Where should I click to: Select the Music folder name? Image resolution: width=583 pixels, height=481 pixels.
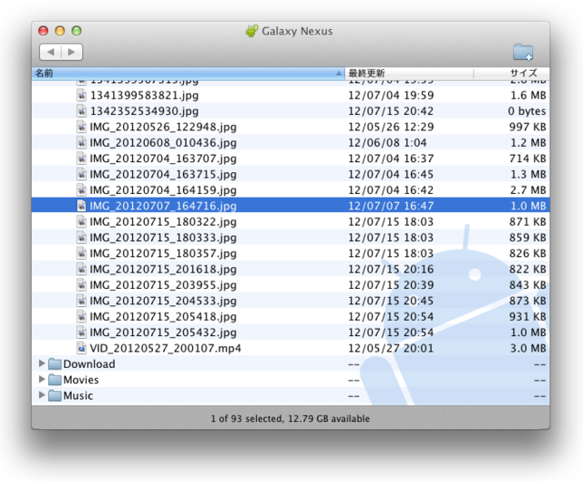(78, 395)
